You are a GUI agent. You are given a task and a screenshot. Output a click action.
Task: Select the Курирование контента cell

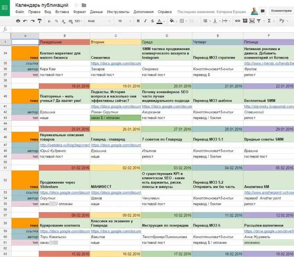pyautogui.click(x=64, y=223)
